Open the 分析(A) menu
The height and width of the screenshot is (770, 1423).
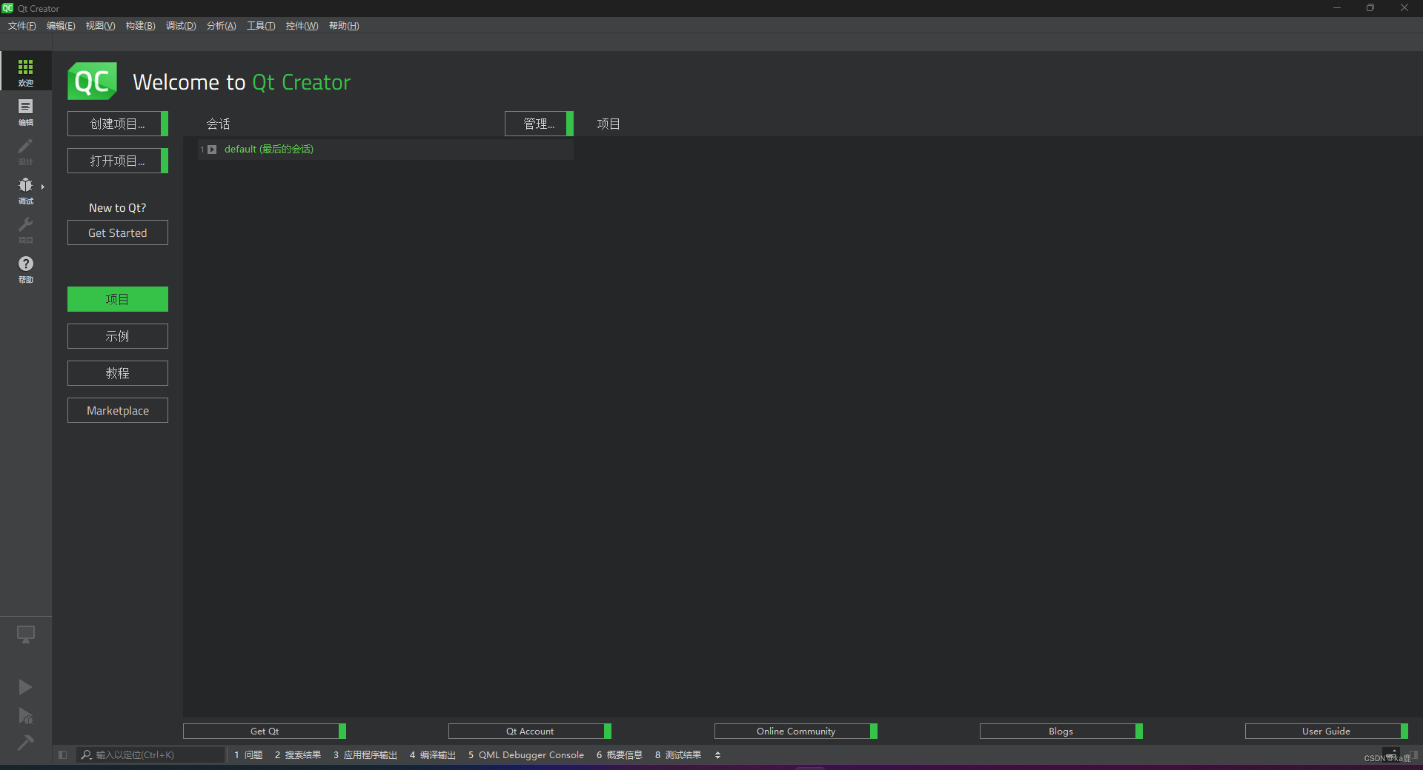221,26
